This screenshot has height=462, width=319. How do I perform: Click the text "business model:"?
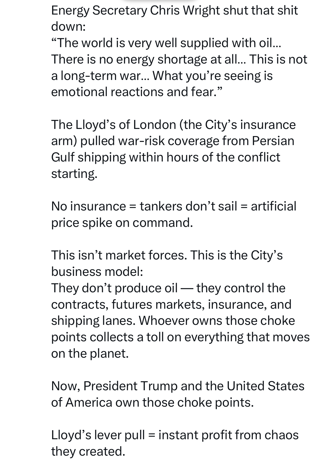tap(97, 272)
